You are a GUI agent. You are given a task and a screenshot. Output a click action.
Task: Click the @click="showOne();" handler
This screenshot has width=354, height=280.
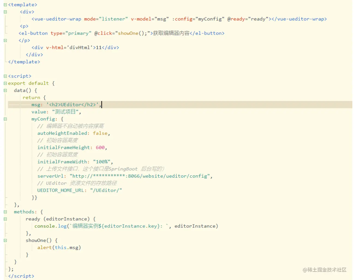pyautogui.click(x=122, y=33)
